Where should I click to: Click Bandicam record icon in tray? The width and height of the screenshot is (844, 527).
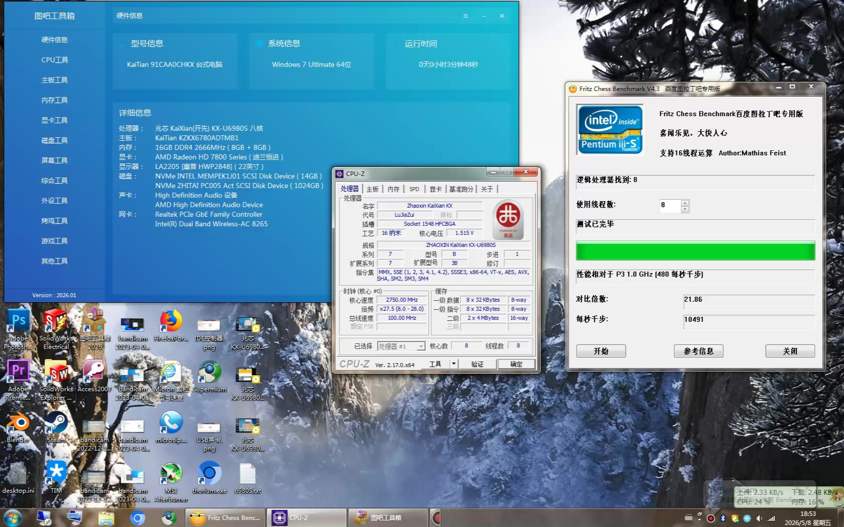pos(711,518)
